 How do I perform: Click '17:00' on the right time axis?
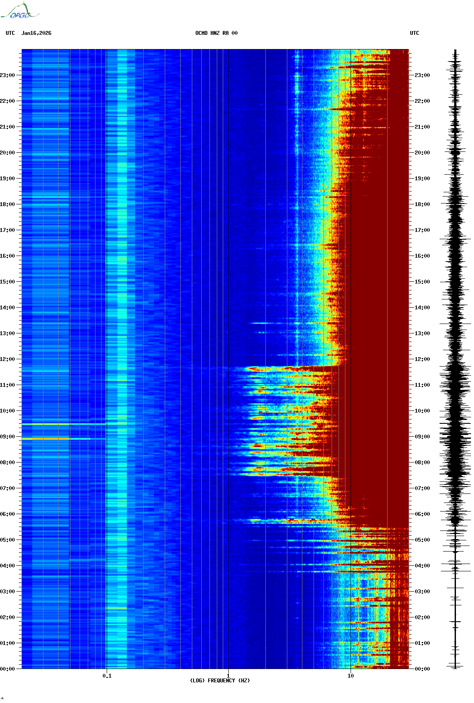tap(422, 230)
